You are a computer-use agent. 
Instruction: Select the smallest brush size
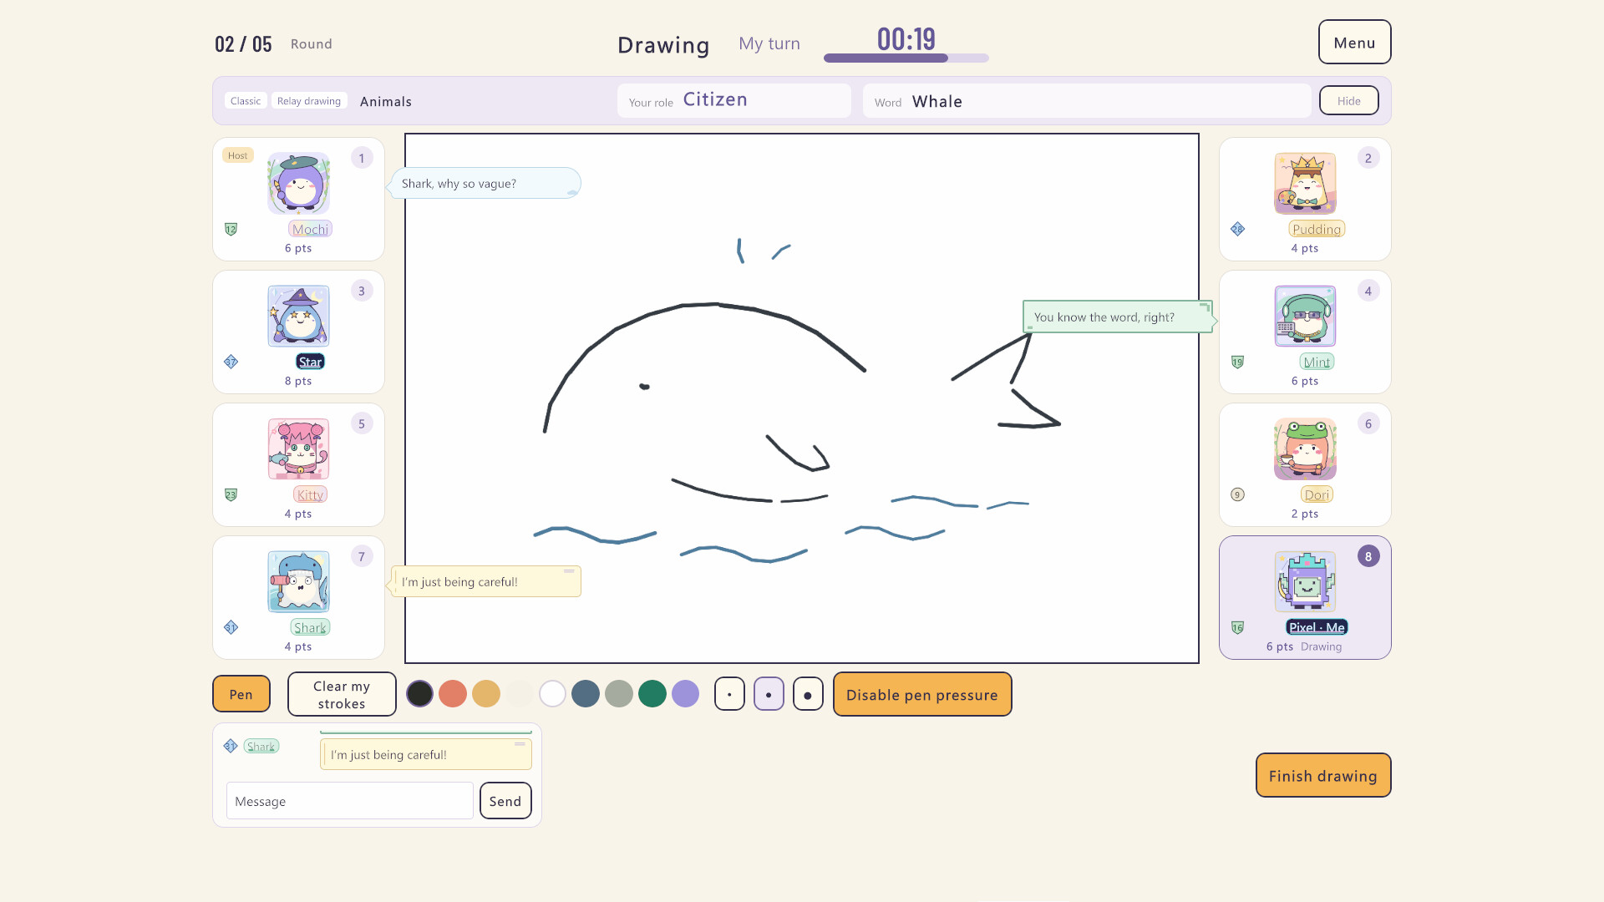pos(729,694)
